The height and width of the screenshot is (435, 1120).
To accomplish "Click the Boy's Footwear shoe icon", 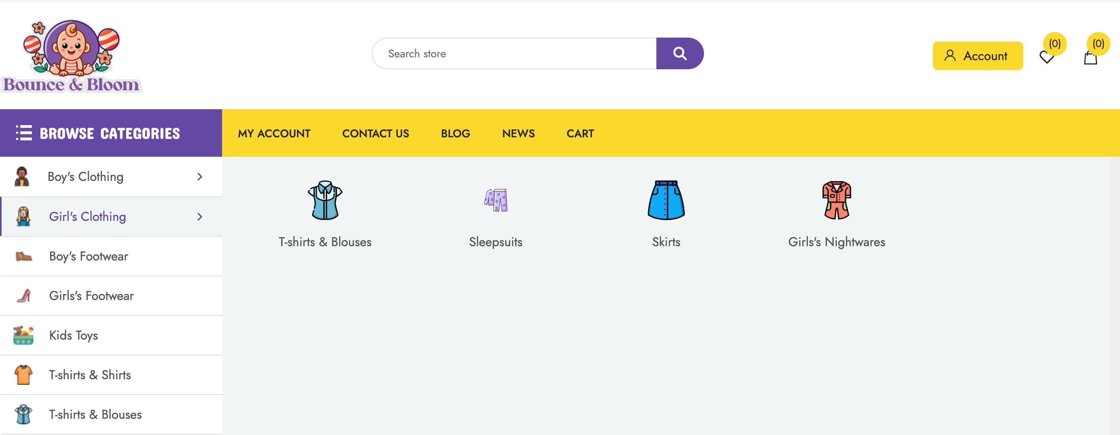I will (23, 256).
